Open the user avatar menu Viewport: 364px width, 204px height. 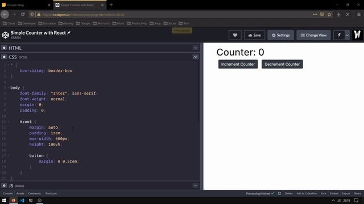(357, 35)
